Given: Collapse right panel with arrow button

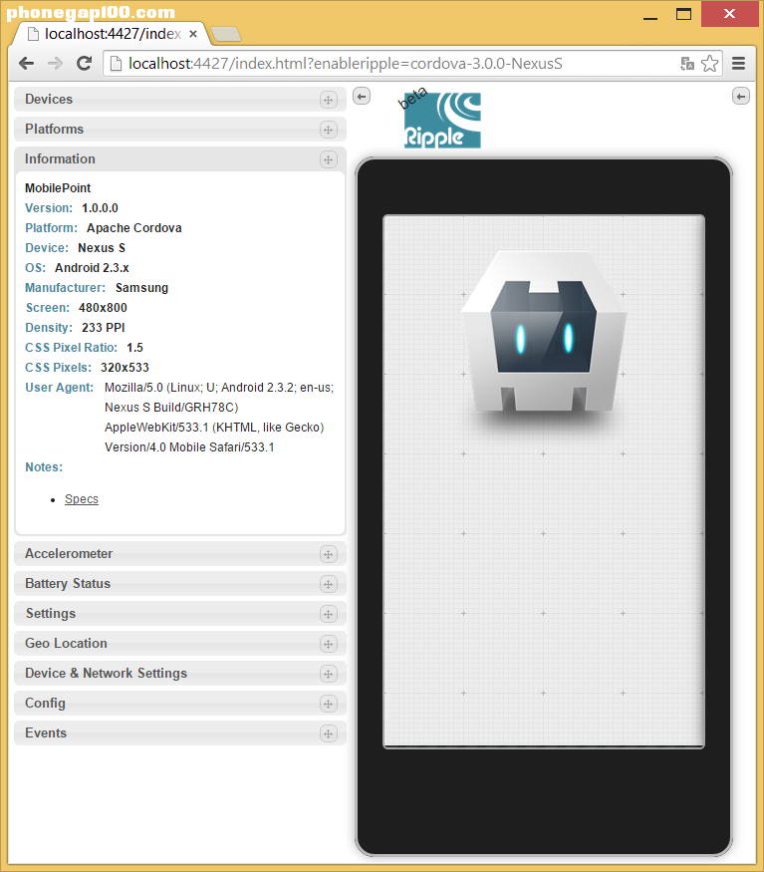Looking at the screenshot, I should click(x=741, y=97).
